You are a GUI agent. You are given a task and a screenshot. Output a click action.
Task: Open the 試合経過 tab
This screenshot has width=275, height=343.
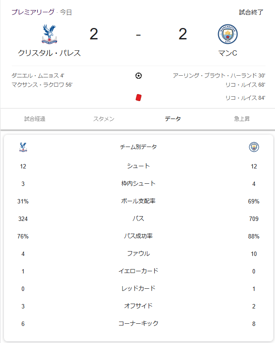coord(35,119)
